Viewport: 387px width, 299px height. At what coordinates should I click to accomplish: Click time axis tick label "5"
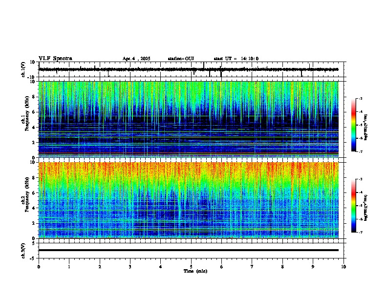[x=191, y=267]
